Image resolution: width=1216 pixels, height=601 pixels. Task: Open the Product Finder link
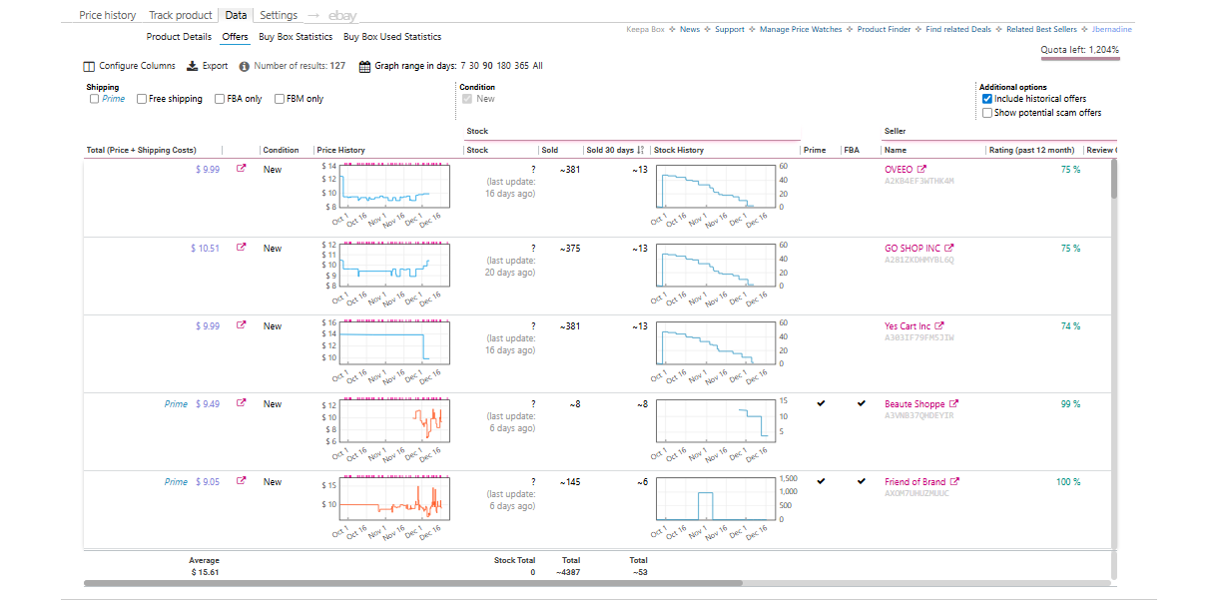(x=885, y=30)
